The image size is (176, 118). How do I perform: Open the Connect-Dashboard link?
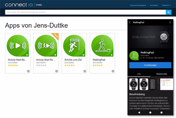tap(138, 5)
